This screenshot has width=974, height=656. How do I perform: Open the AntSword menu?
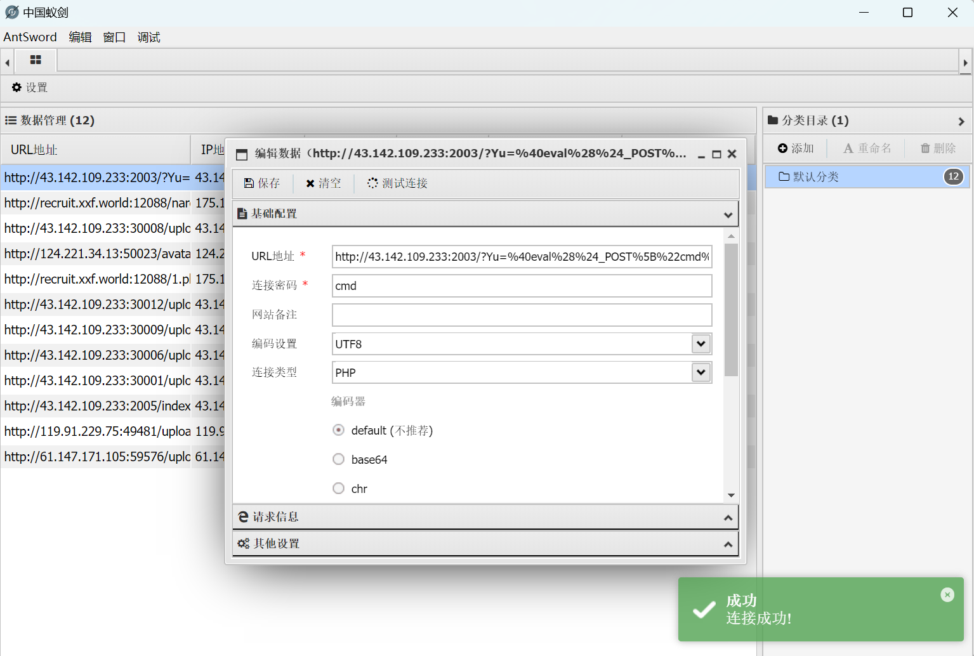(30, 37)
